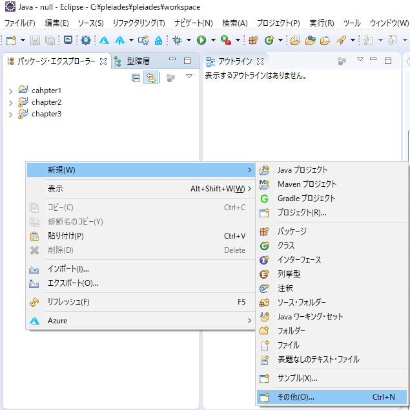Choose 貼り付け(P) from context menu

[x=141, y=236]
